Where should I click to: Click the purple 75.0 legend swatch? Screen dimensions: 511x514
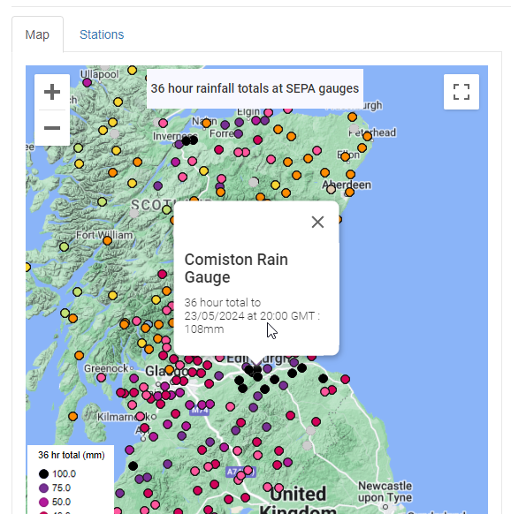43,488
